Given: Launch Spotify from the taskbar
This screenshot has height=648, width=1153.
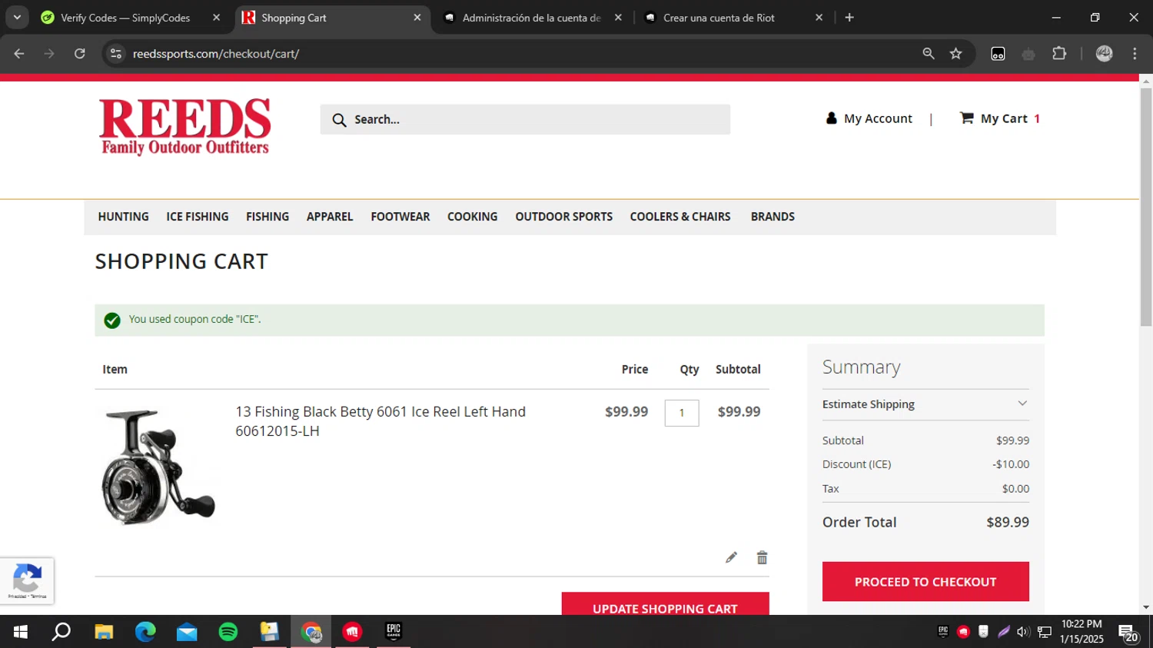Looking at the screenshot, I should pyautogui.click(x=228, y=632).
